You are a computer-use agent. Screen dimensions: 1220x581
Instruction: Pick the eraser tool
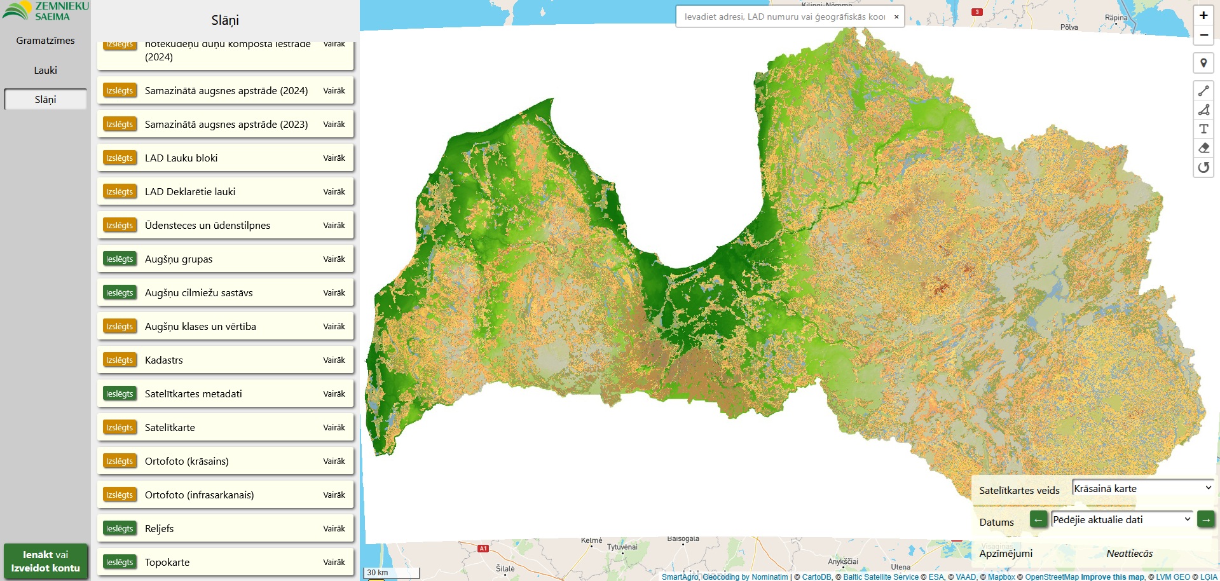click(x=1203, y=148)
